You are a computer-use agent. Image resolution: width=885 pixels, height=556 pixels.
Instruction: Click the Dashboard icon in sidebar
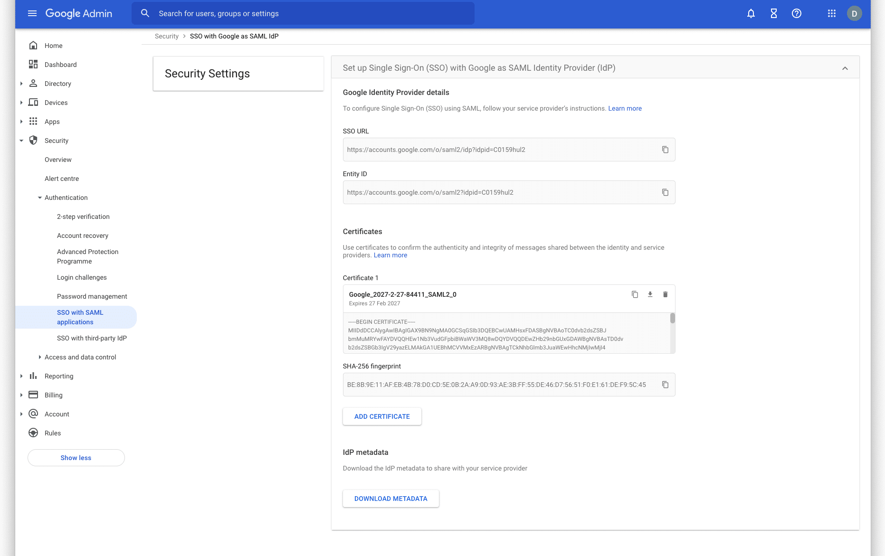[33, 65]
